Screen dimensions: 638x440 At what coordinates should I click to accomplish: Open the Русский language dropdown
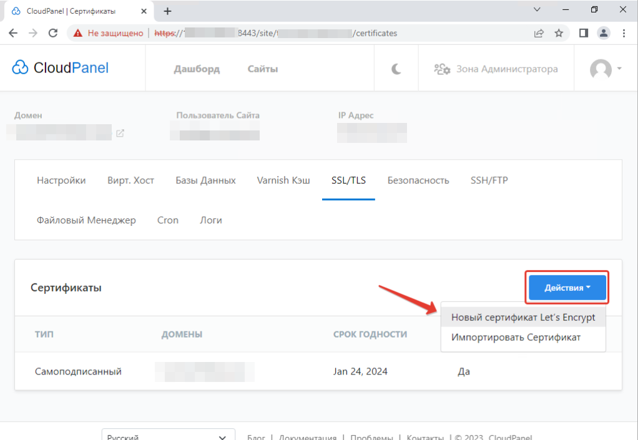[x=168, y=435]
